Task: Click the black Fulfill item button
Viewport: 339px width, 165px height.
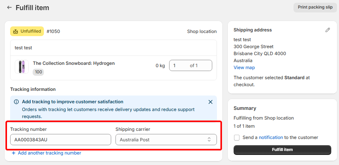Action: 282,150
